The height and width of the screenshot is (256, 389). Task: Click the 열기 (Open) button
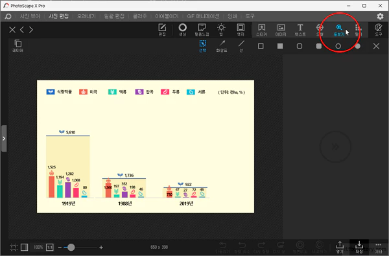tap(340, 247)
